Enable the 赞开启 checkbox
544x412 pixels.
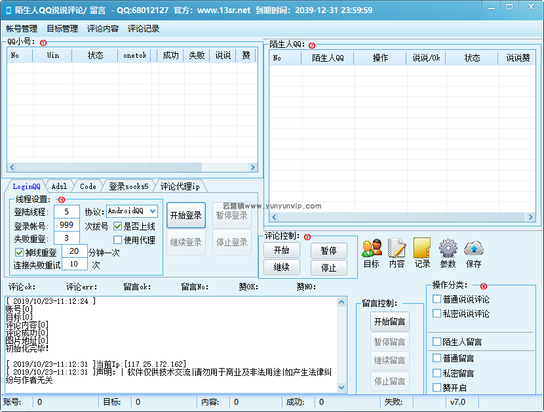point(437,387)
